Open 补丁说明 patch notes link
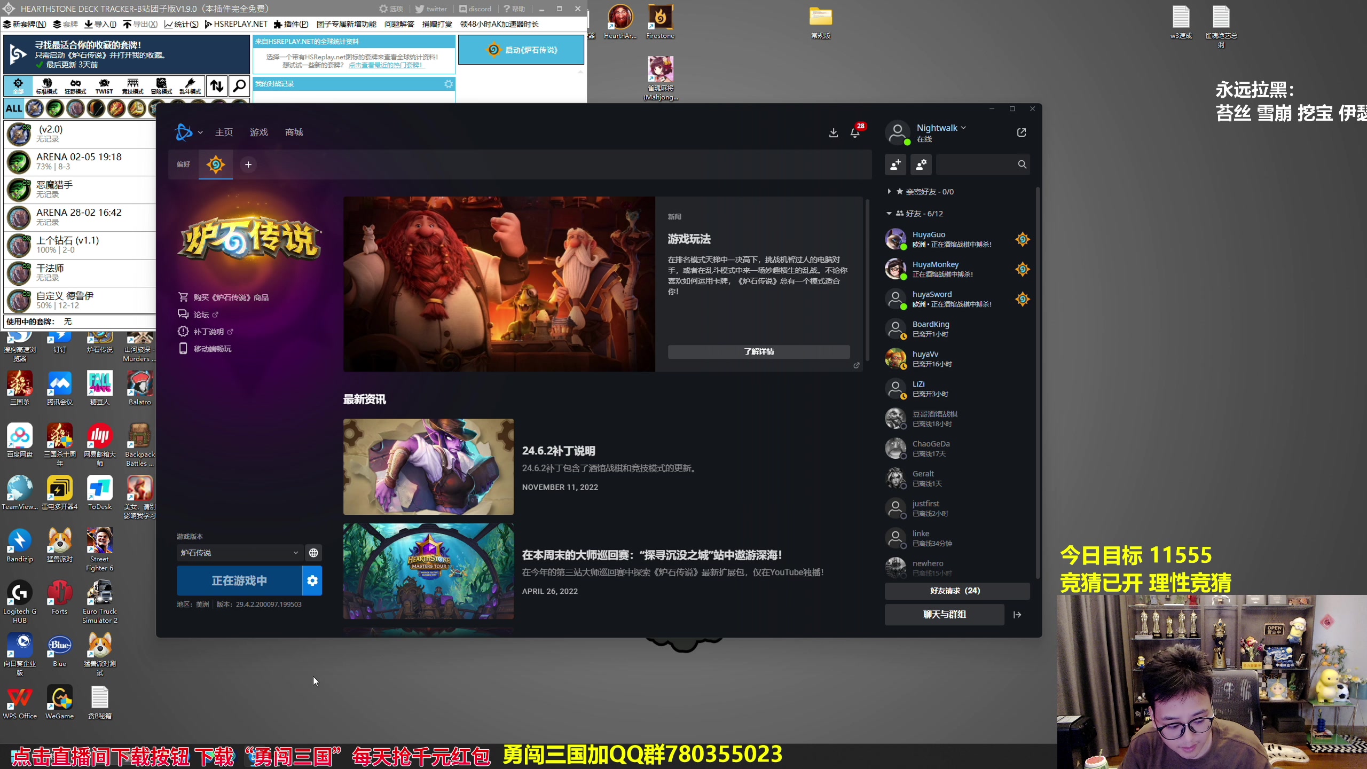The width and height of the screenshot is (1367, 769). point(206,332)
